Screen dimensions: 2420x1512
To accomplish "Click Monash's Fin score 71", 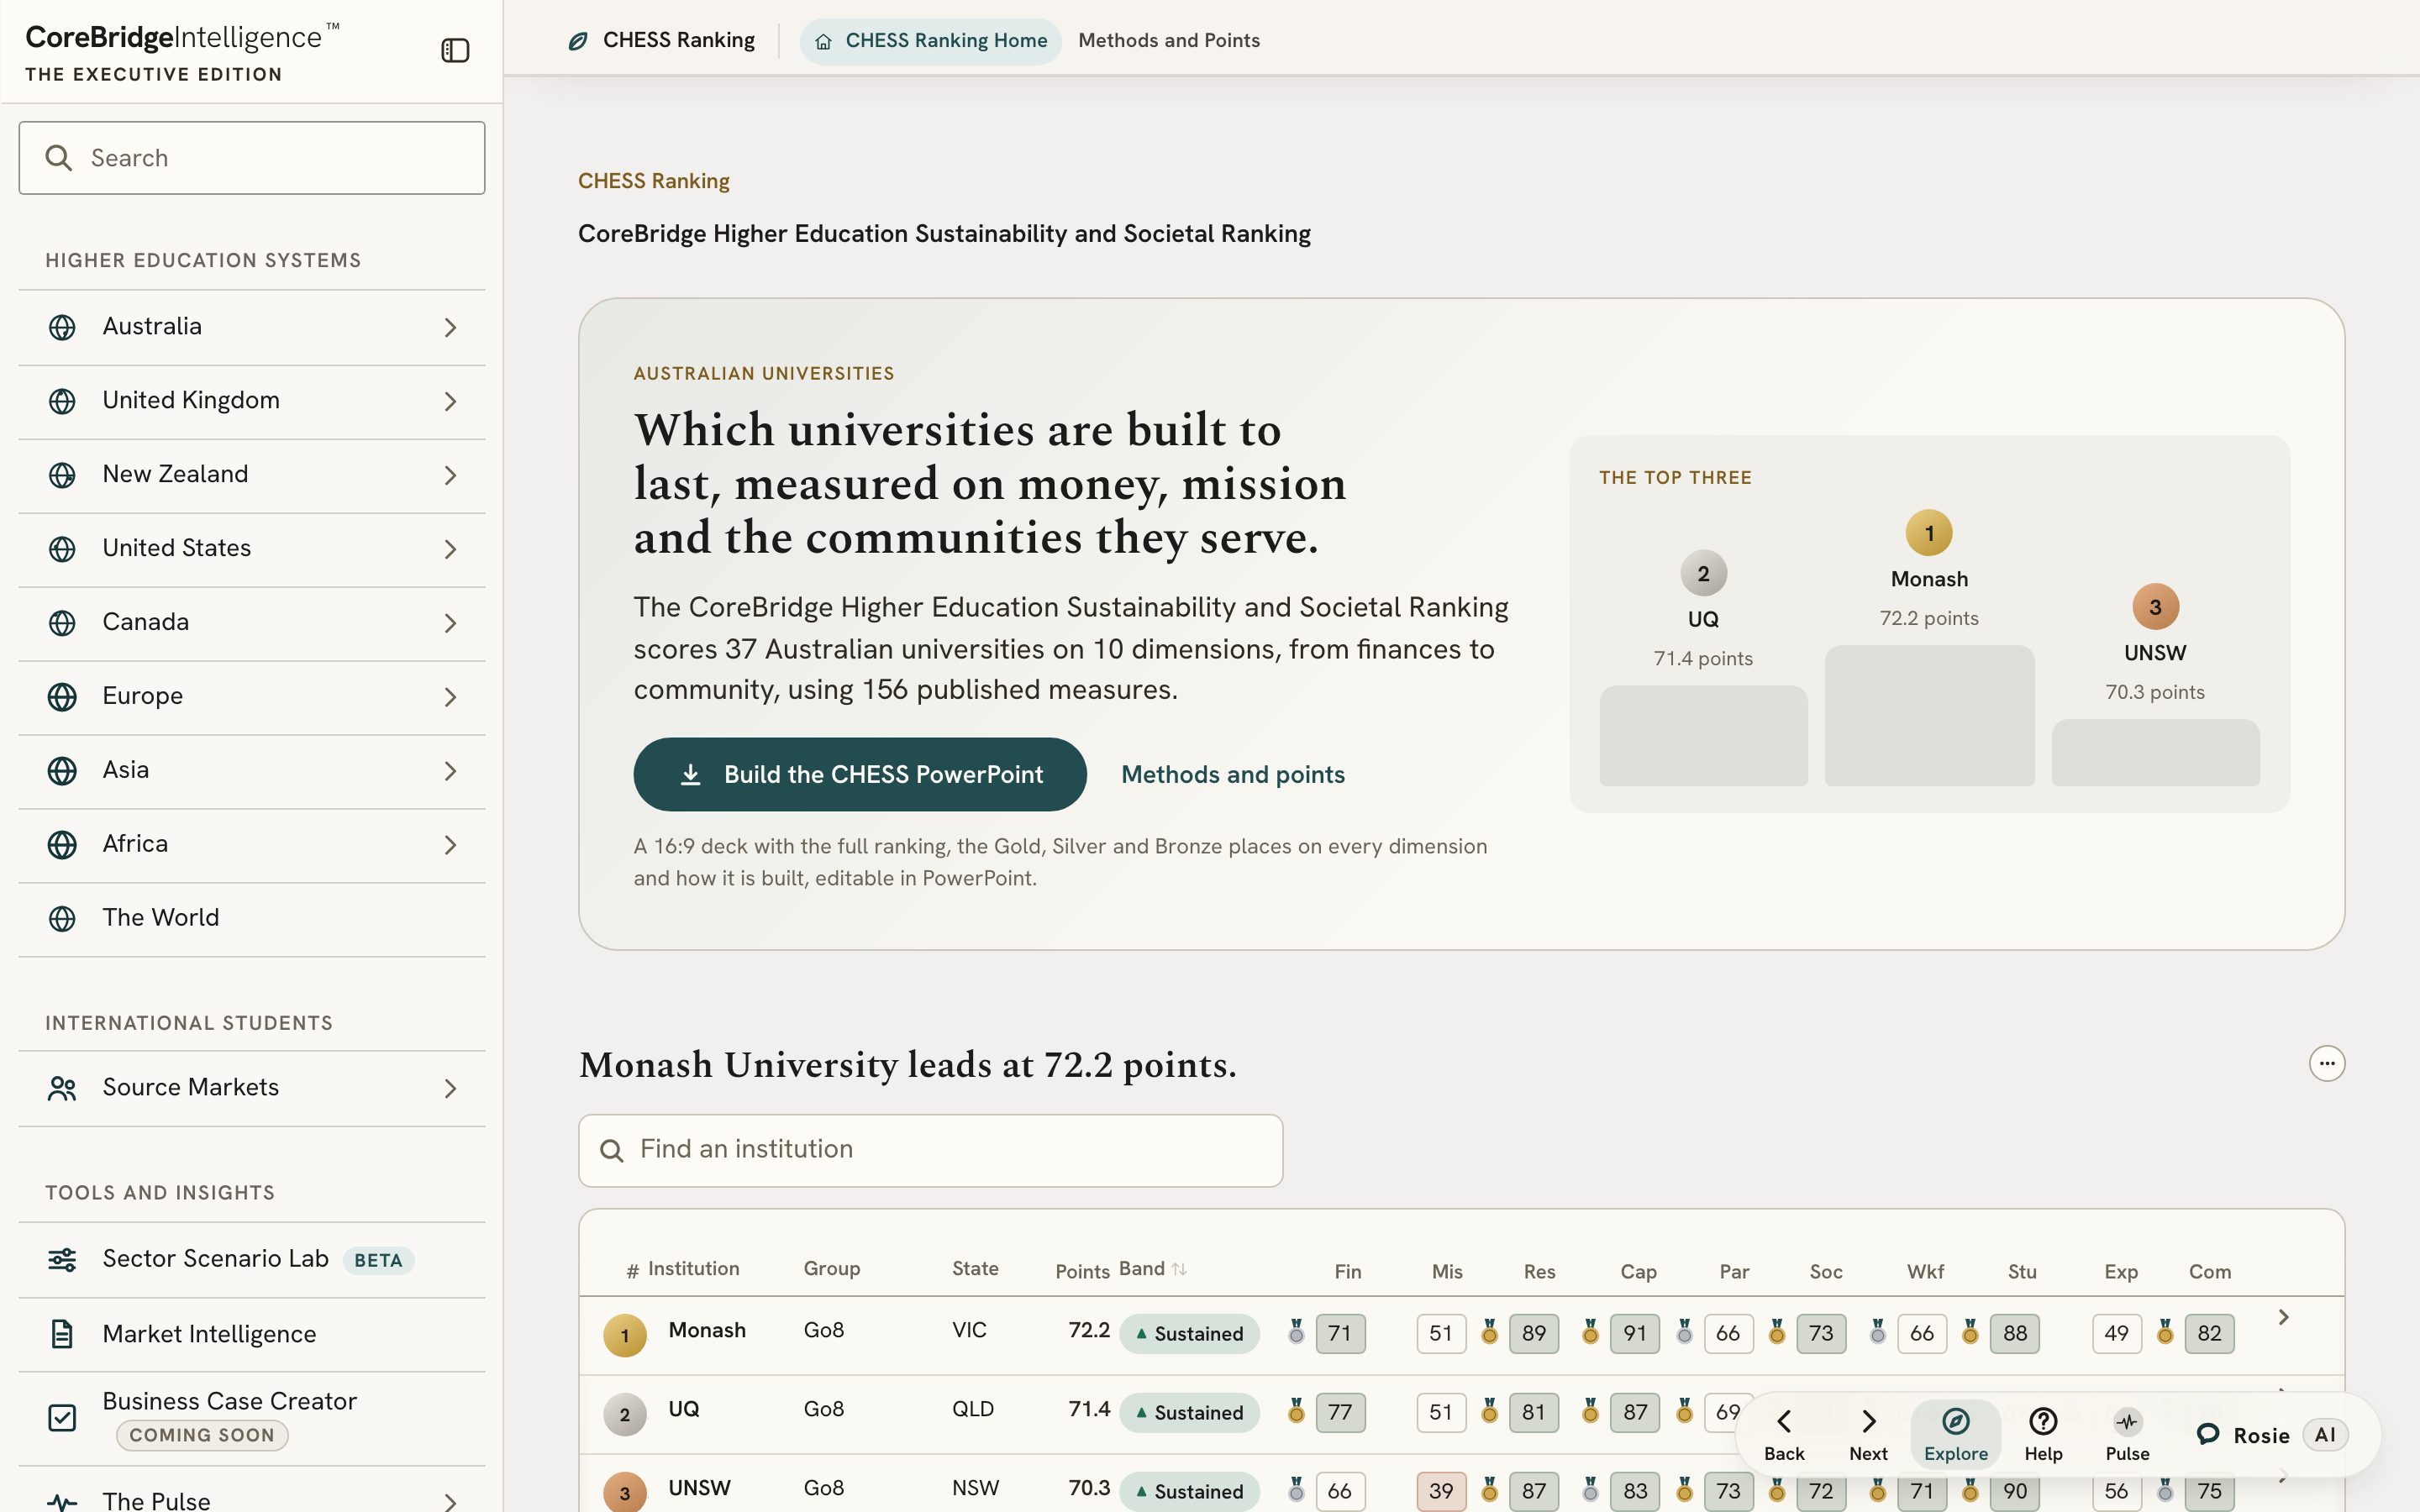I will click(1340, 1334).
